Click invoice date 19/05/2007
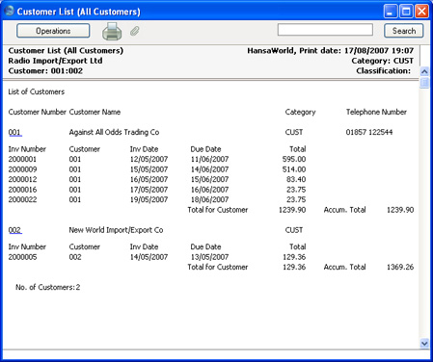433x362 pixels. pos(149,199)
